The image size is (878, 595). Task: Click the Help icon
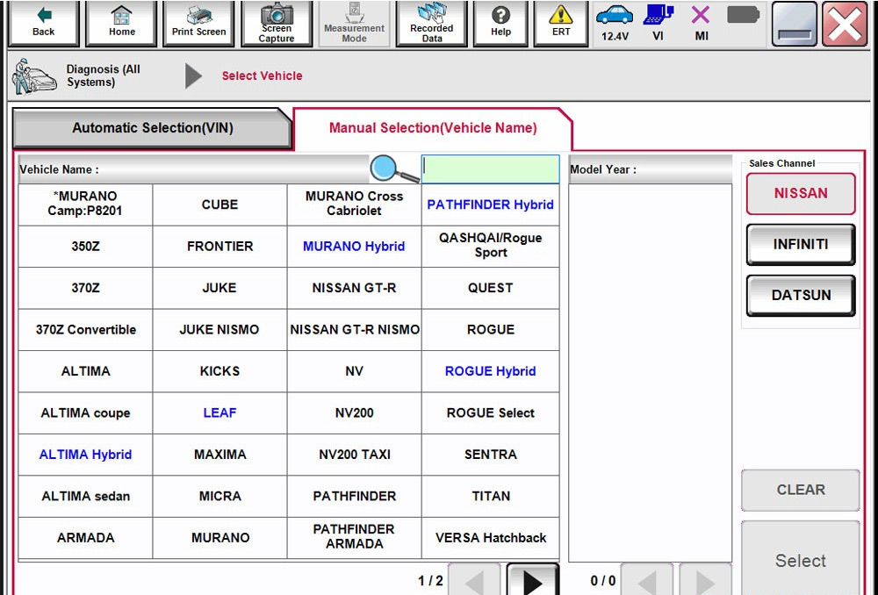500,24
